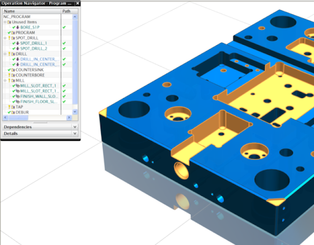Select the TAP group
This screenshot has height=245, width=314.
[x=19, y=107]
